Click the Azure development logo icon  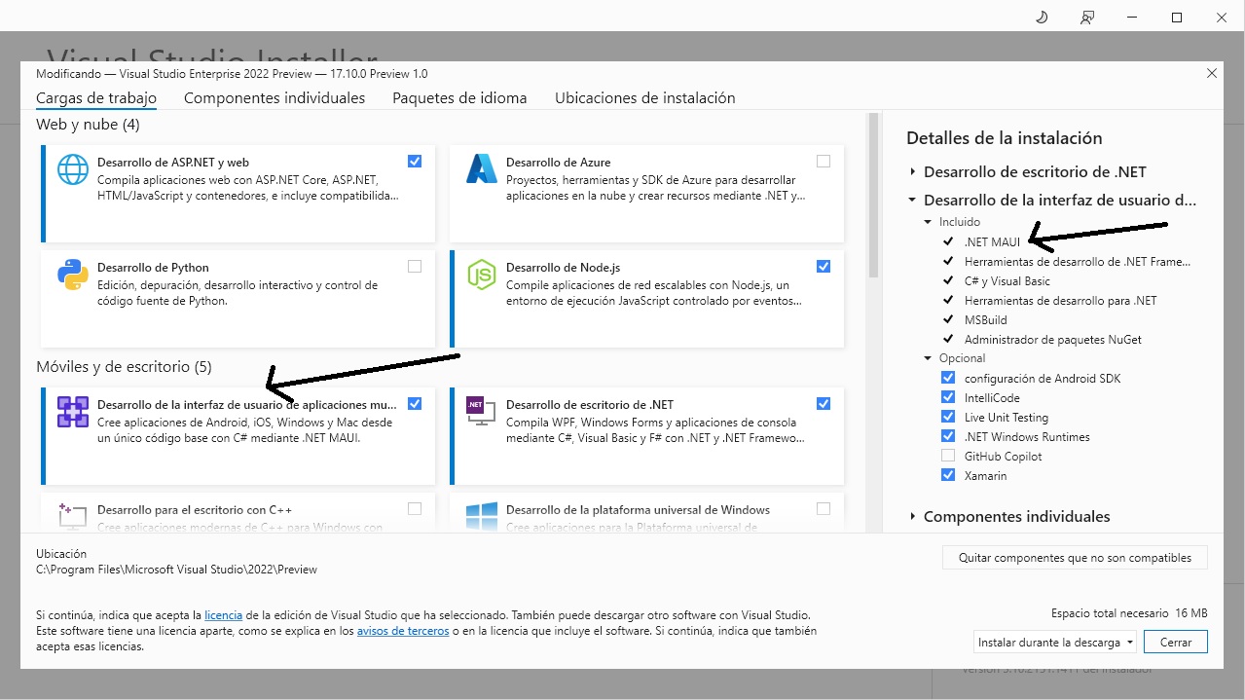[482, 169]
